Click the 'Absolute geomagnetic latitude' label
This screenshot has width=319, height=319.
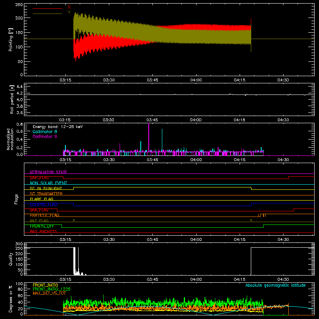point(276,286)
